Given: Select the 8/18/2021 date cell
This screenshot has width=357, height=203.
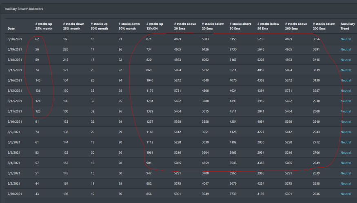Looking at the screenshot, I should point(15,60).
